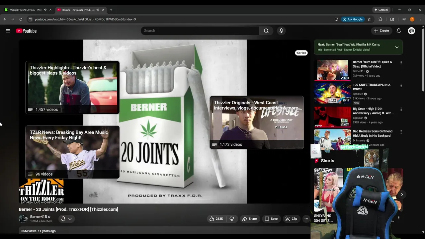Open options for Dad Realizes video
This screenshot has height=239, width=425.
point(401,132)
